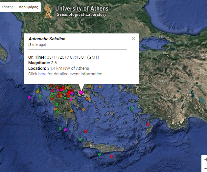Close the Automatic Solution popup

[133, 38]
